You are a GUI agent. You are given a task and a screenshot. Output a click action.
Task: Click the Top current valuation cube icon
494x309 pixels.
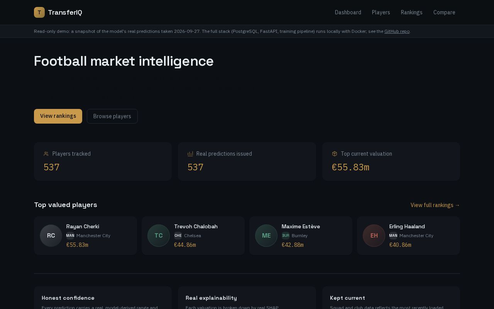[x=335, y=154]
